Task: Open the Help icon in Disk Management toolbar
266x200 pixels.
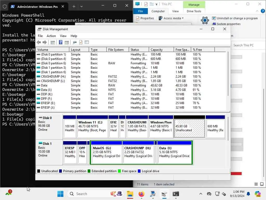Action: pyautogui.click(x=61, y=42)
